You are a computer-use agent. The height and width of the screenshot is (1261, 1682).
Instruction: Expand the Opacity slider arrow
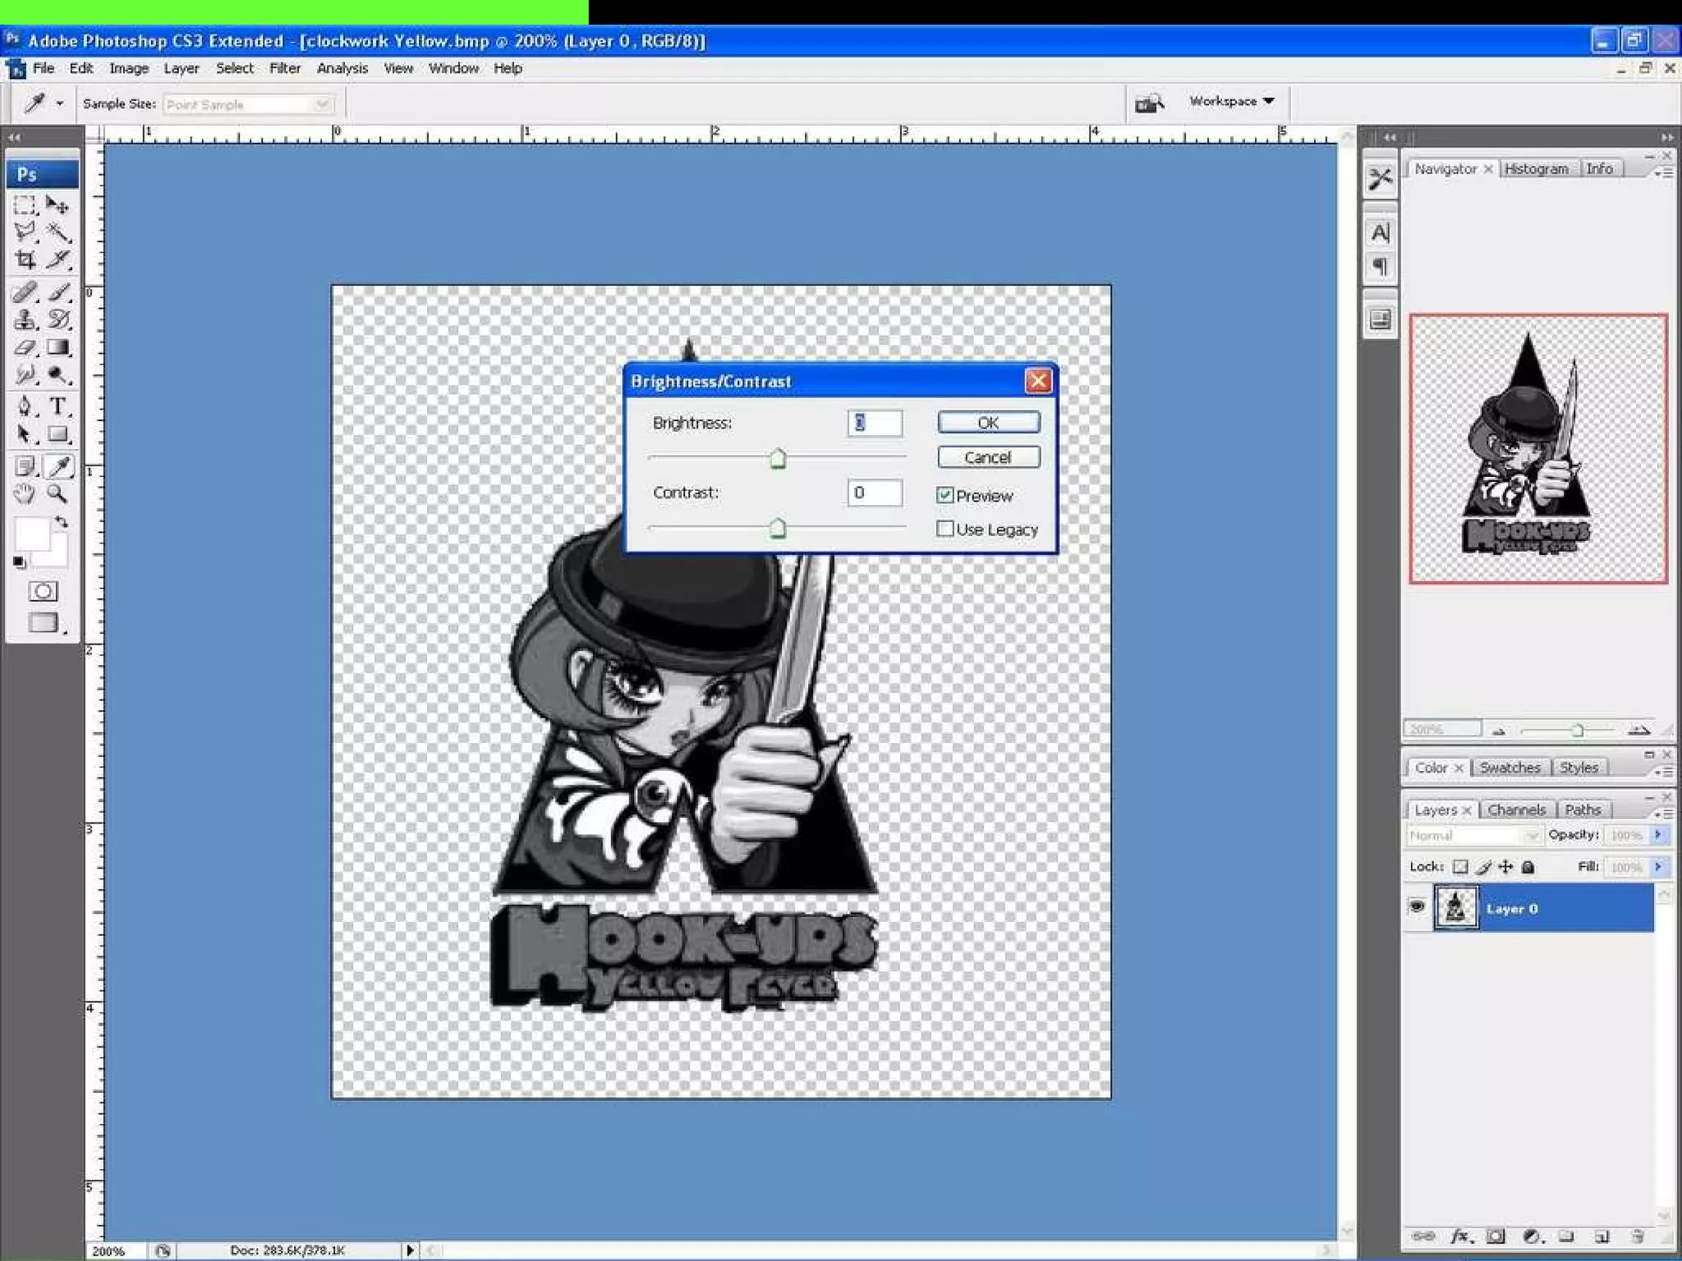coord(1658,835)
